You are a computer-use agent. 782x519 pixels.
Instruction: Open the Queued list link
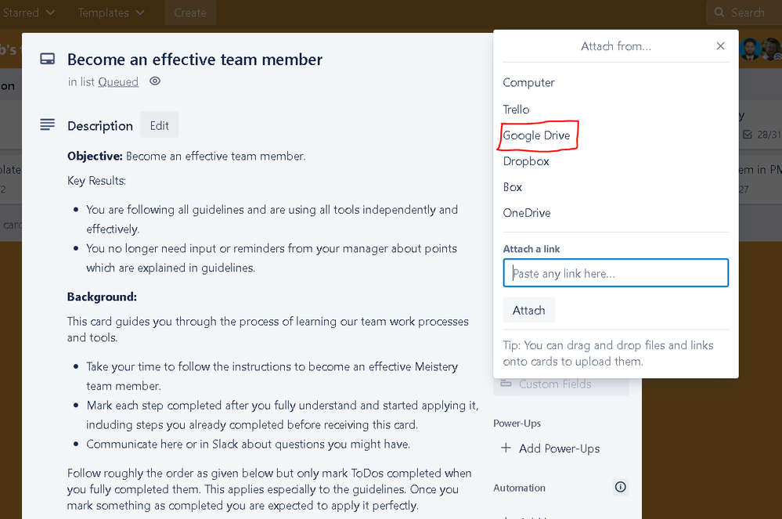[x=118, y=81]
